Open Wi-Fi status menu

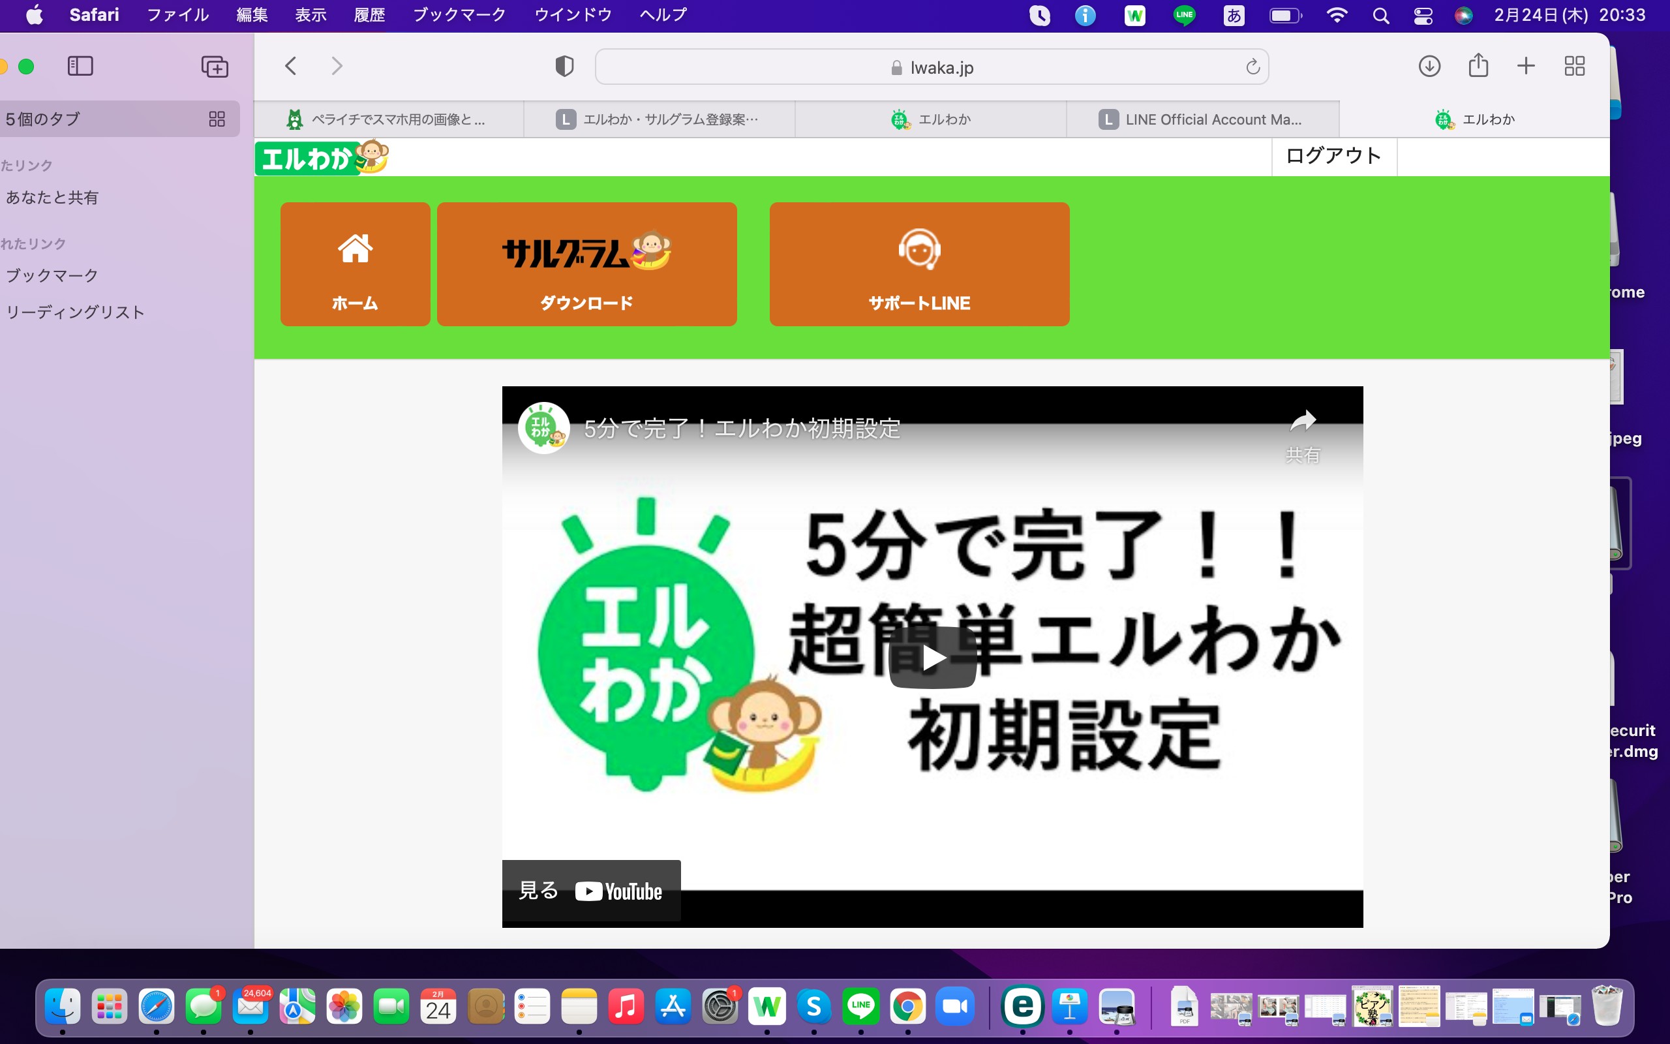(1337, 14)
